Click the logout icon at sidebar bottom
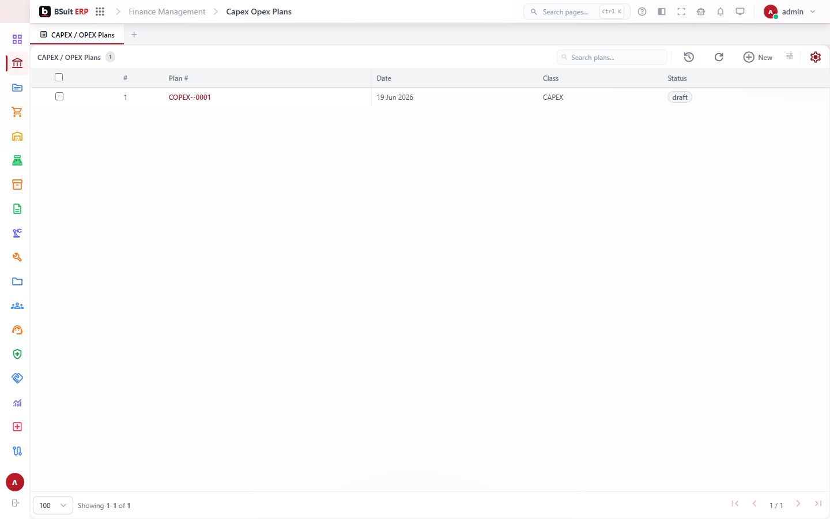 click(x=16, y=503)
